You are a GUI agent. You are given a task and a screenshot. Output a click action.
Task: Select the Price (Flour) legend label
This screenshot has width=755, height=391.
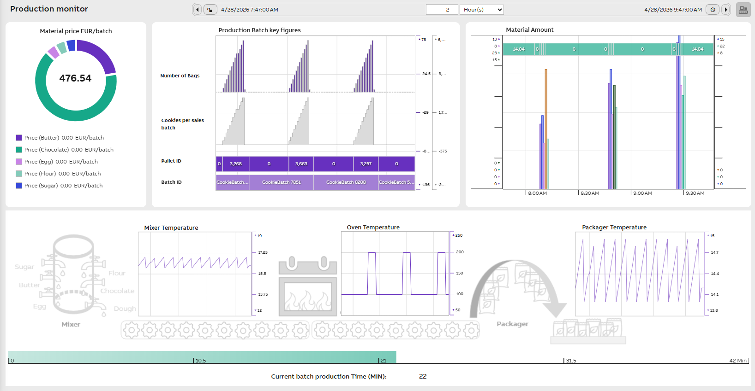pos(62,174)
